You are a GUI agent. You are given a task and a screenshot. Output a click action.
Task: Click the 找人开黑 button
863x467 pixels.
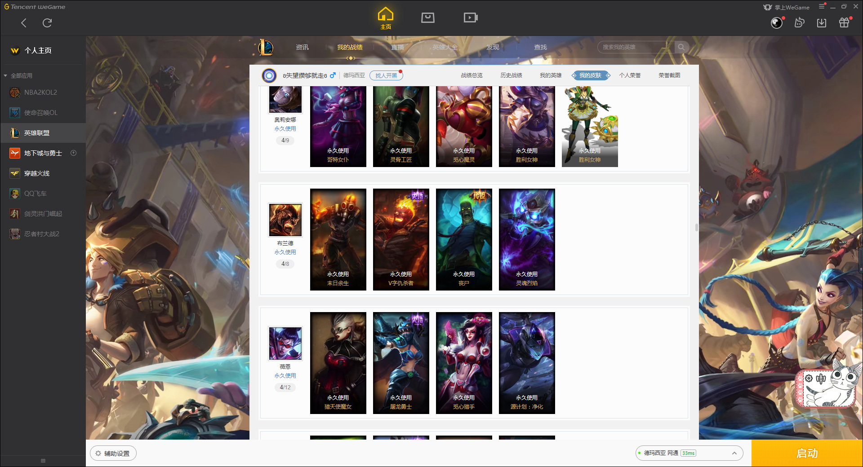[386, 75]
